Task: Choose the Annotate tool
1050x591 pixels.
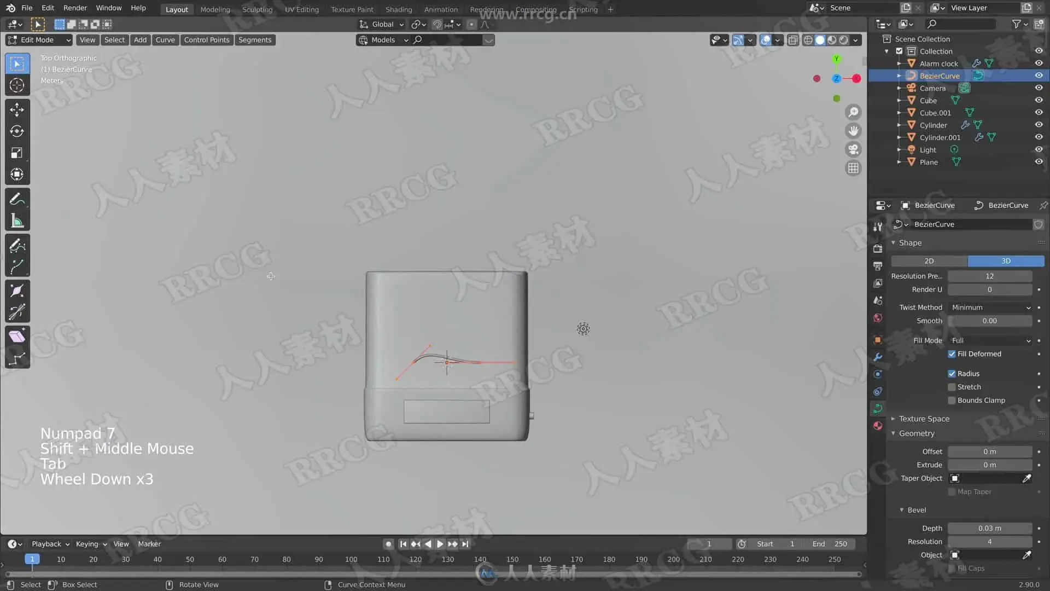Action: [17, 199]
